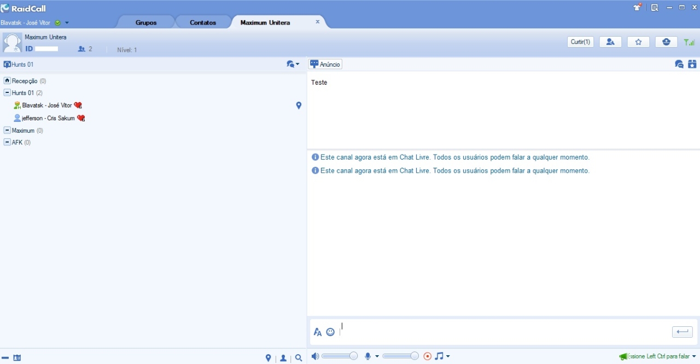Open the member management icon button

point(610,42)
